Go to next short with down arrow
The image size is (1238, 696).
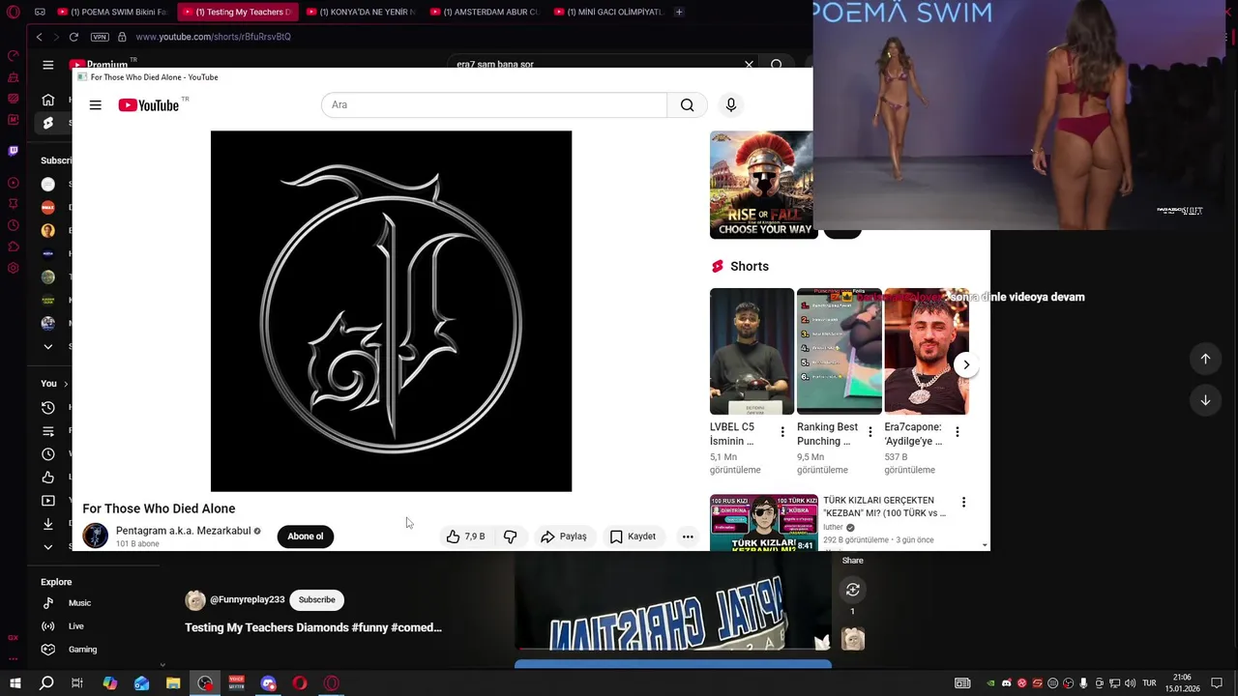click(1205, 400)
